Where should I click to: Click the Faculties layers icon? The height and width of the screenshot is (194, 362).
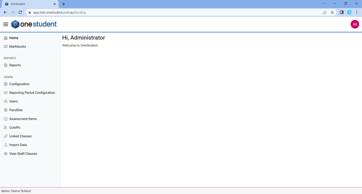(6, 110)
